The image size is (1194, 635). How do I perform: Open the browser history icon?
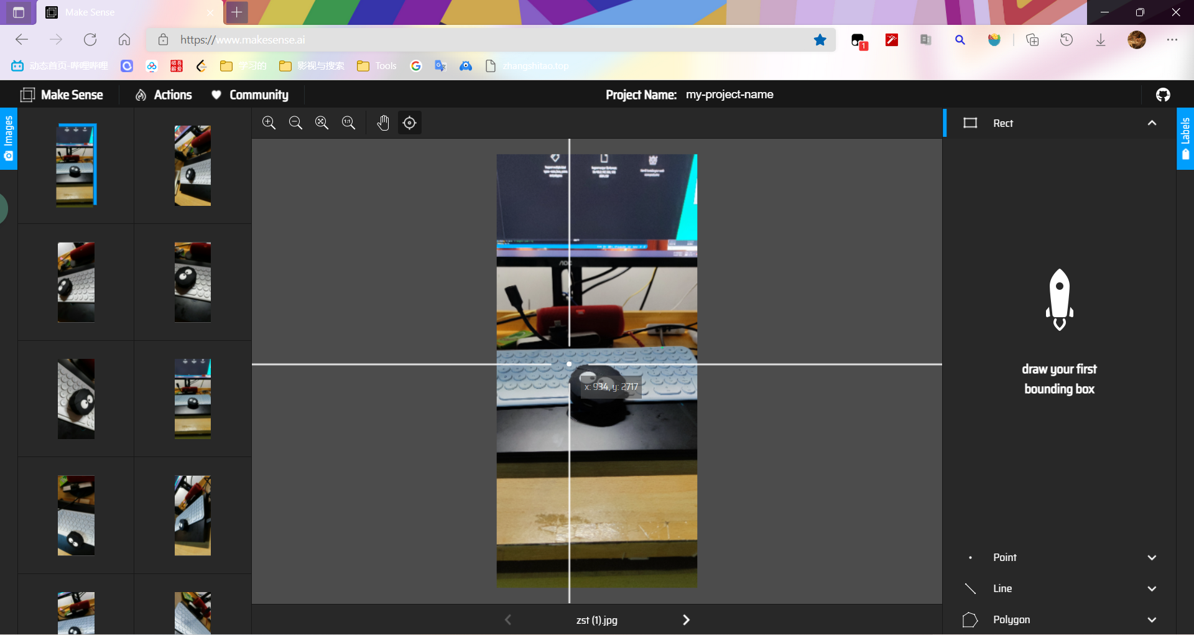[1067, 40]
